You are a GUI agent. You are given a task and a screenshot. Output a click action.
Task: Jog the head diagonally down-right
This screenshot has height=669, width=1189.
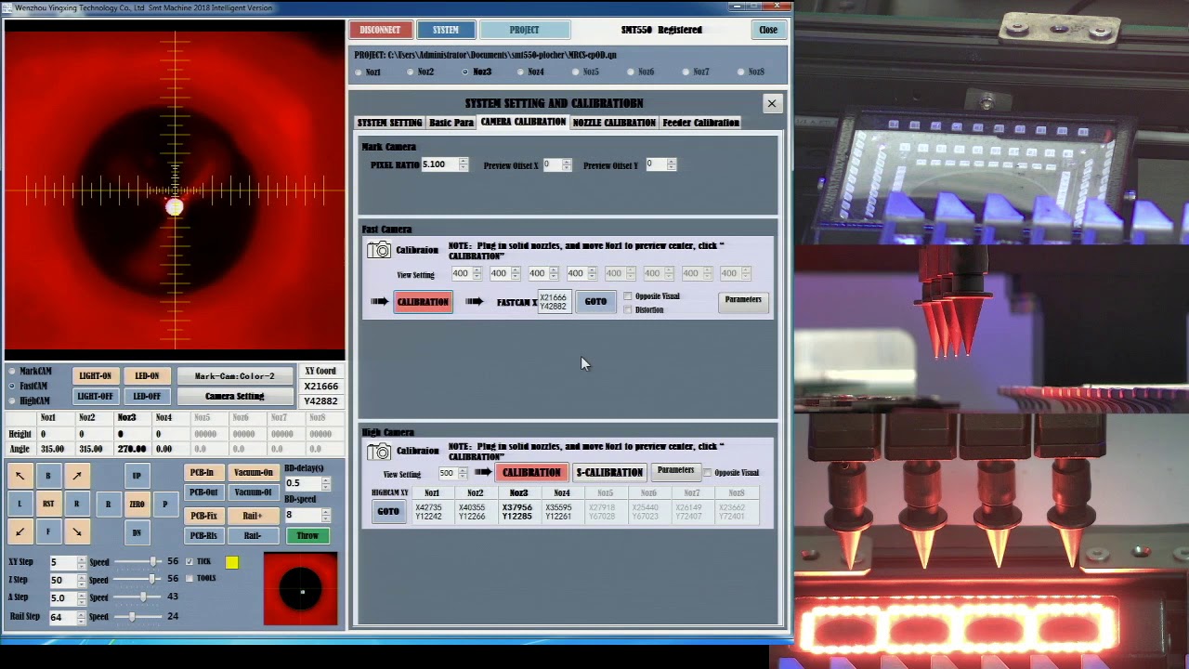(x=77, y=531)
